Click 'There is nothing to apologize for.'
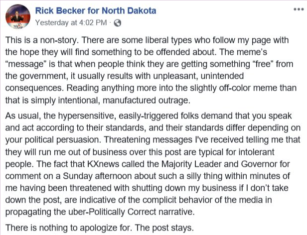This screenshot has height=235, width=307. (x=68, y=228)
